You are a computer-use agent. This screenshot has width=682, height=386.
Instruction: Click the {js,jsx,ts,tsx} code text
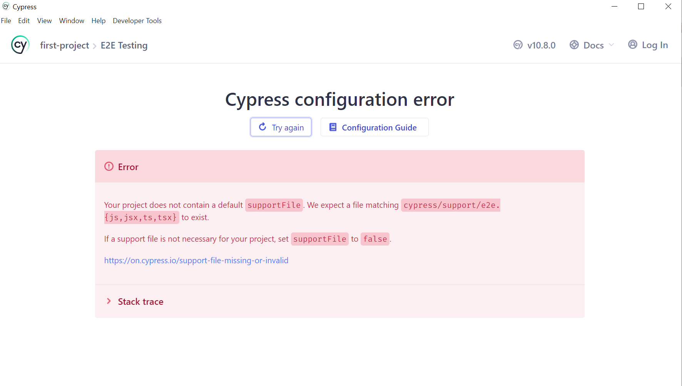(141, 217)
